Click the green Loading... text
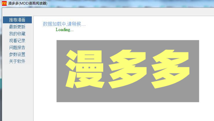This screenshot has width=214, height=121. (64, 30)
